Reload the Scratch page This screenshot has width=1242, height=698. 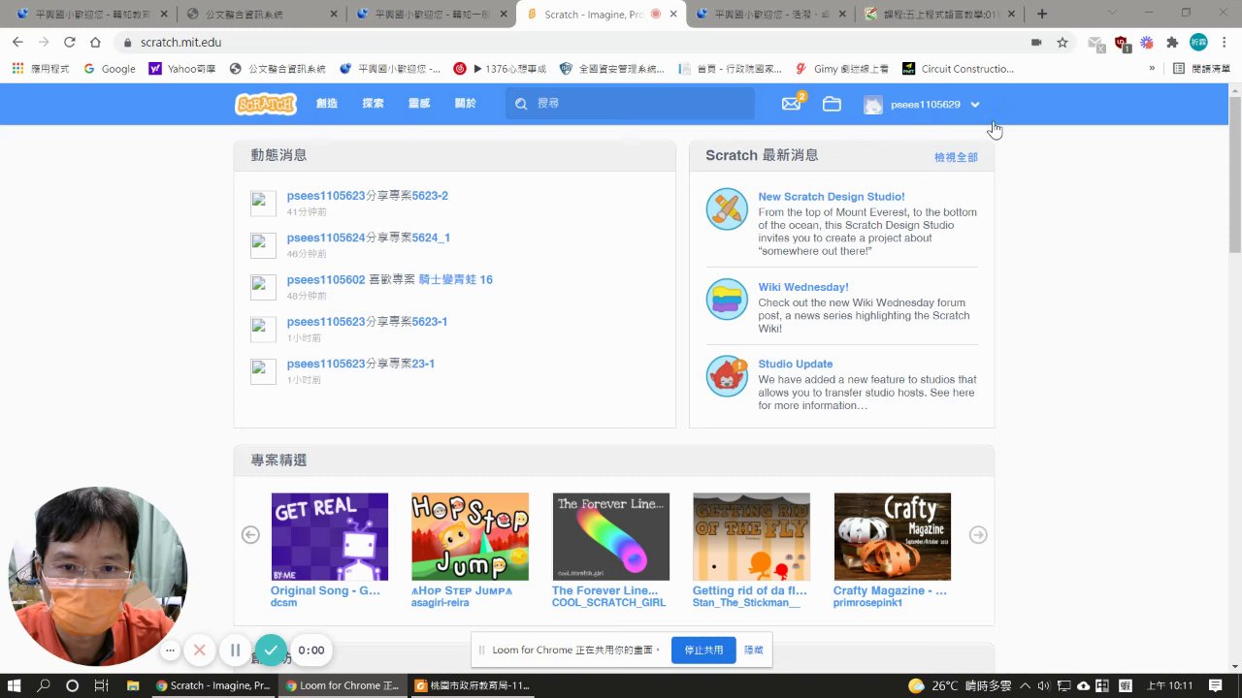pyautogui.click(x=69, y=43)
